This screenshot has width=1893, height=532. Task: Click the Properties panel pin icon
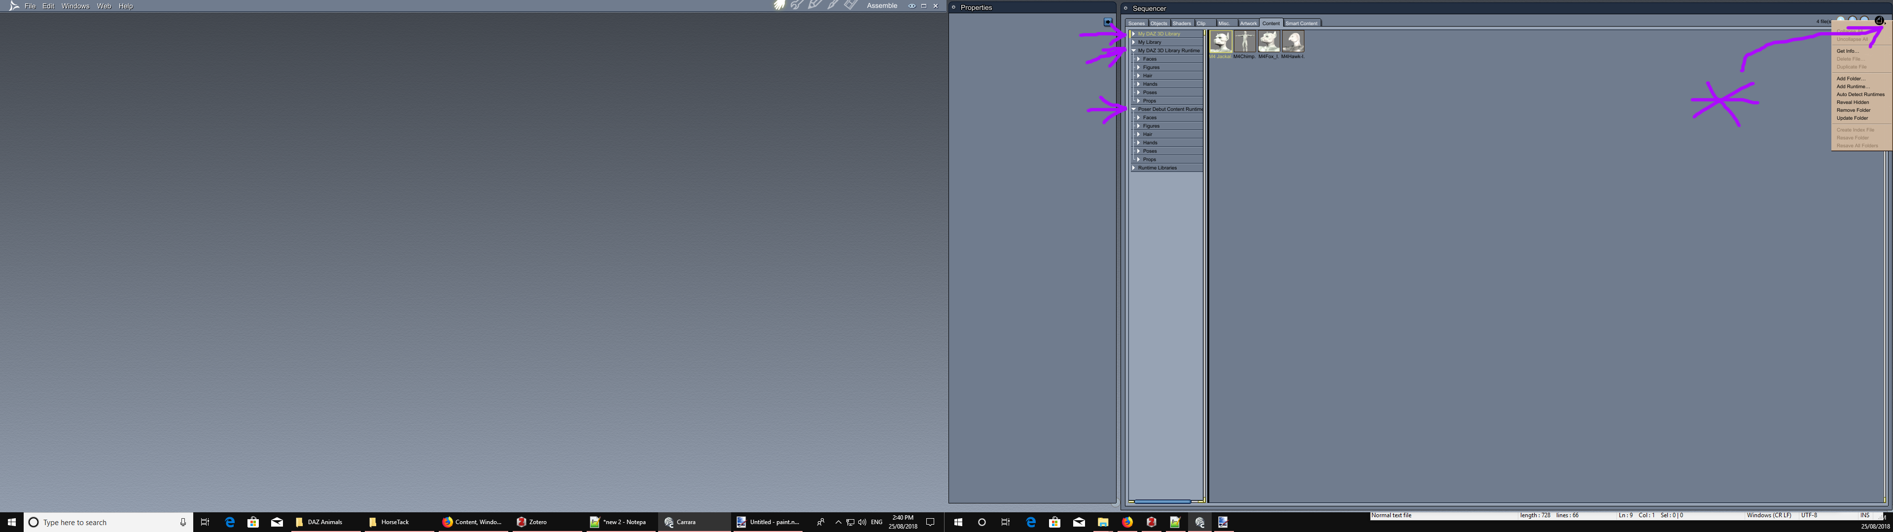[954, 7]
